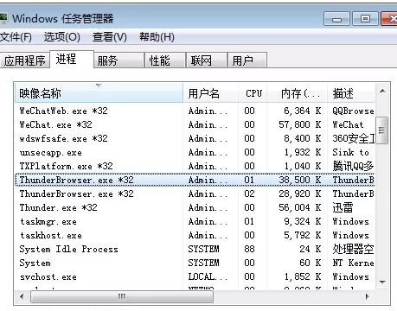Image resolution: width=397 pixels, height=311 pixels.
Task: Select the Thunder.exe *32 process
Action: 195,207
